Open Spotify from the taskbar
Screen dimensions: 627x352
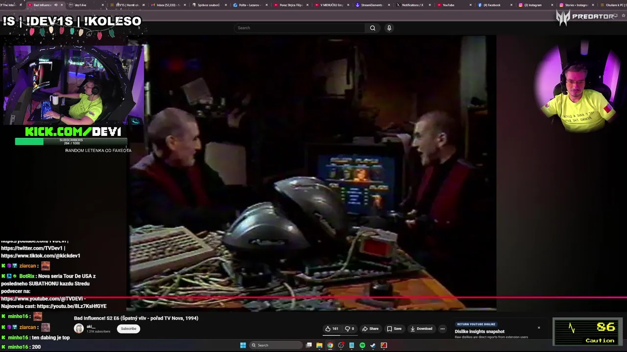click(x=362, y=345)
